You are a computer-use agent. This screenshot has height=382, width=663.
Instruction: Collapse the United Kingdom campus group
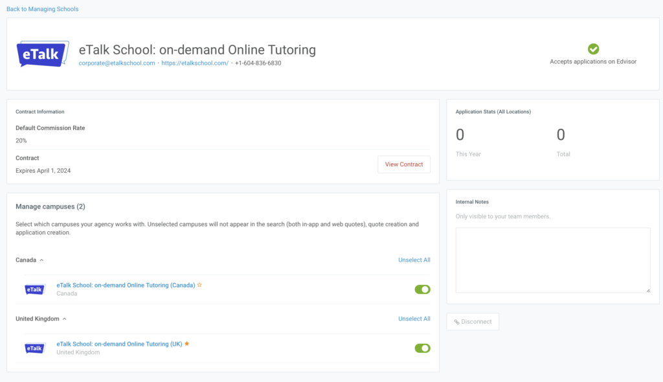tap(64, 319)
